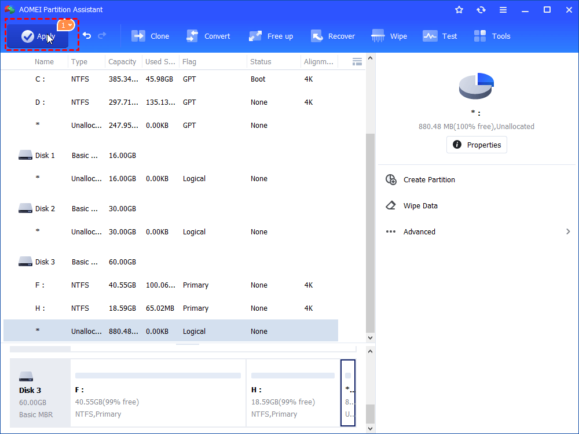Viewport: 579px width, 434px height.
Task: Open the hamburger menu
Action: click(503, 10)
